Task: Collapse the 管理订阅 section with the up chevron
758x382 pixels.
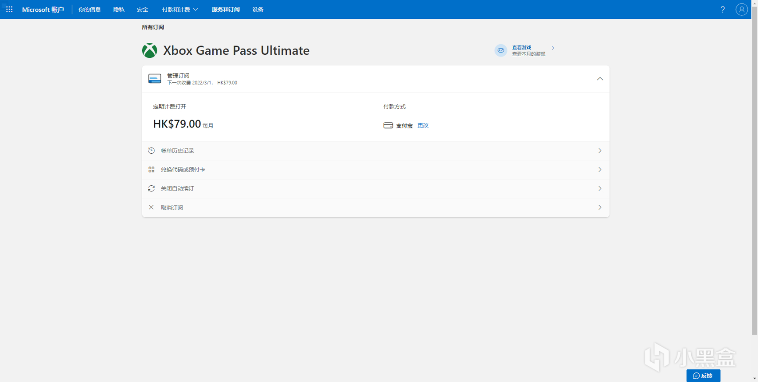Action: tap(600, 79)
